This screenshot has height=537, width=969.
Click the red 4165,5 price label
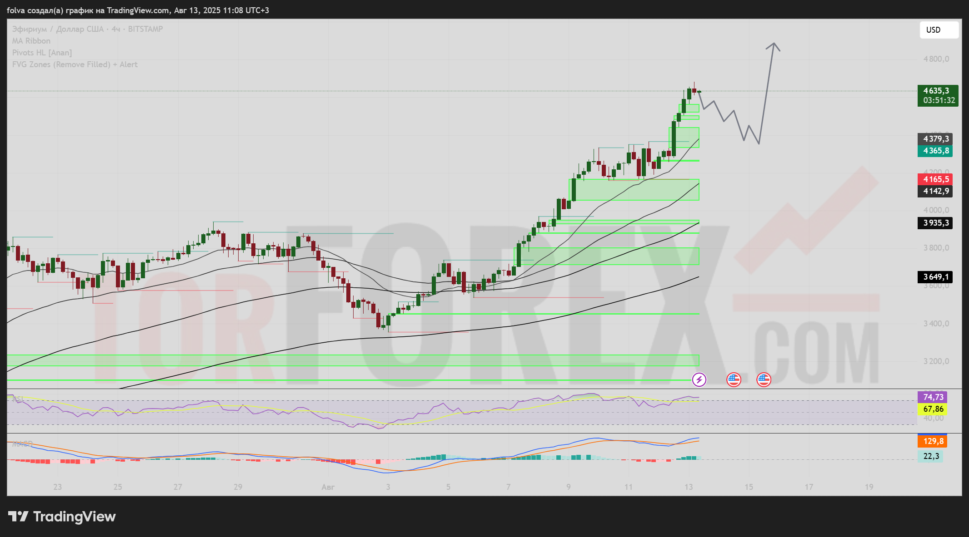(x=935, y=179)
